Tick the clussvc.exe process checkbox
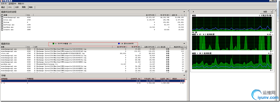Viewport: 280px width, 102px height. [x=2, y=30]
